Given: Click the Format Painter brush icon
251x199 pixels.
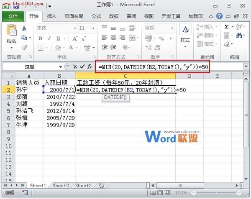Looking at the screenshot, I should [24, 47].
